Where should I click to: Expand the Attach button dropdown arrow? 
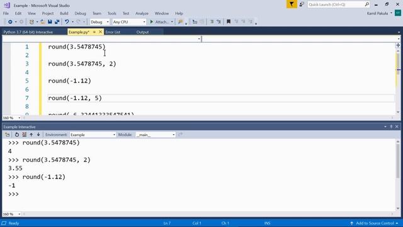click(172, 22)
